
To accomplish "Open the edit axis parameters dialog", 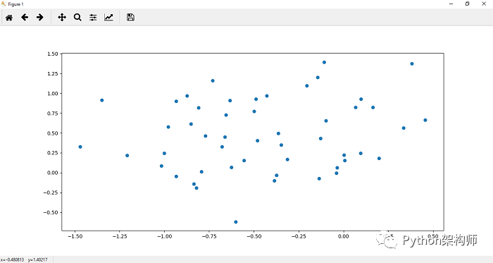I will click(108, 18).
